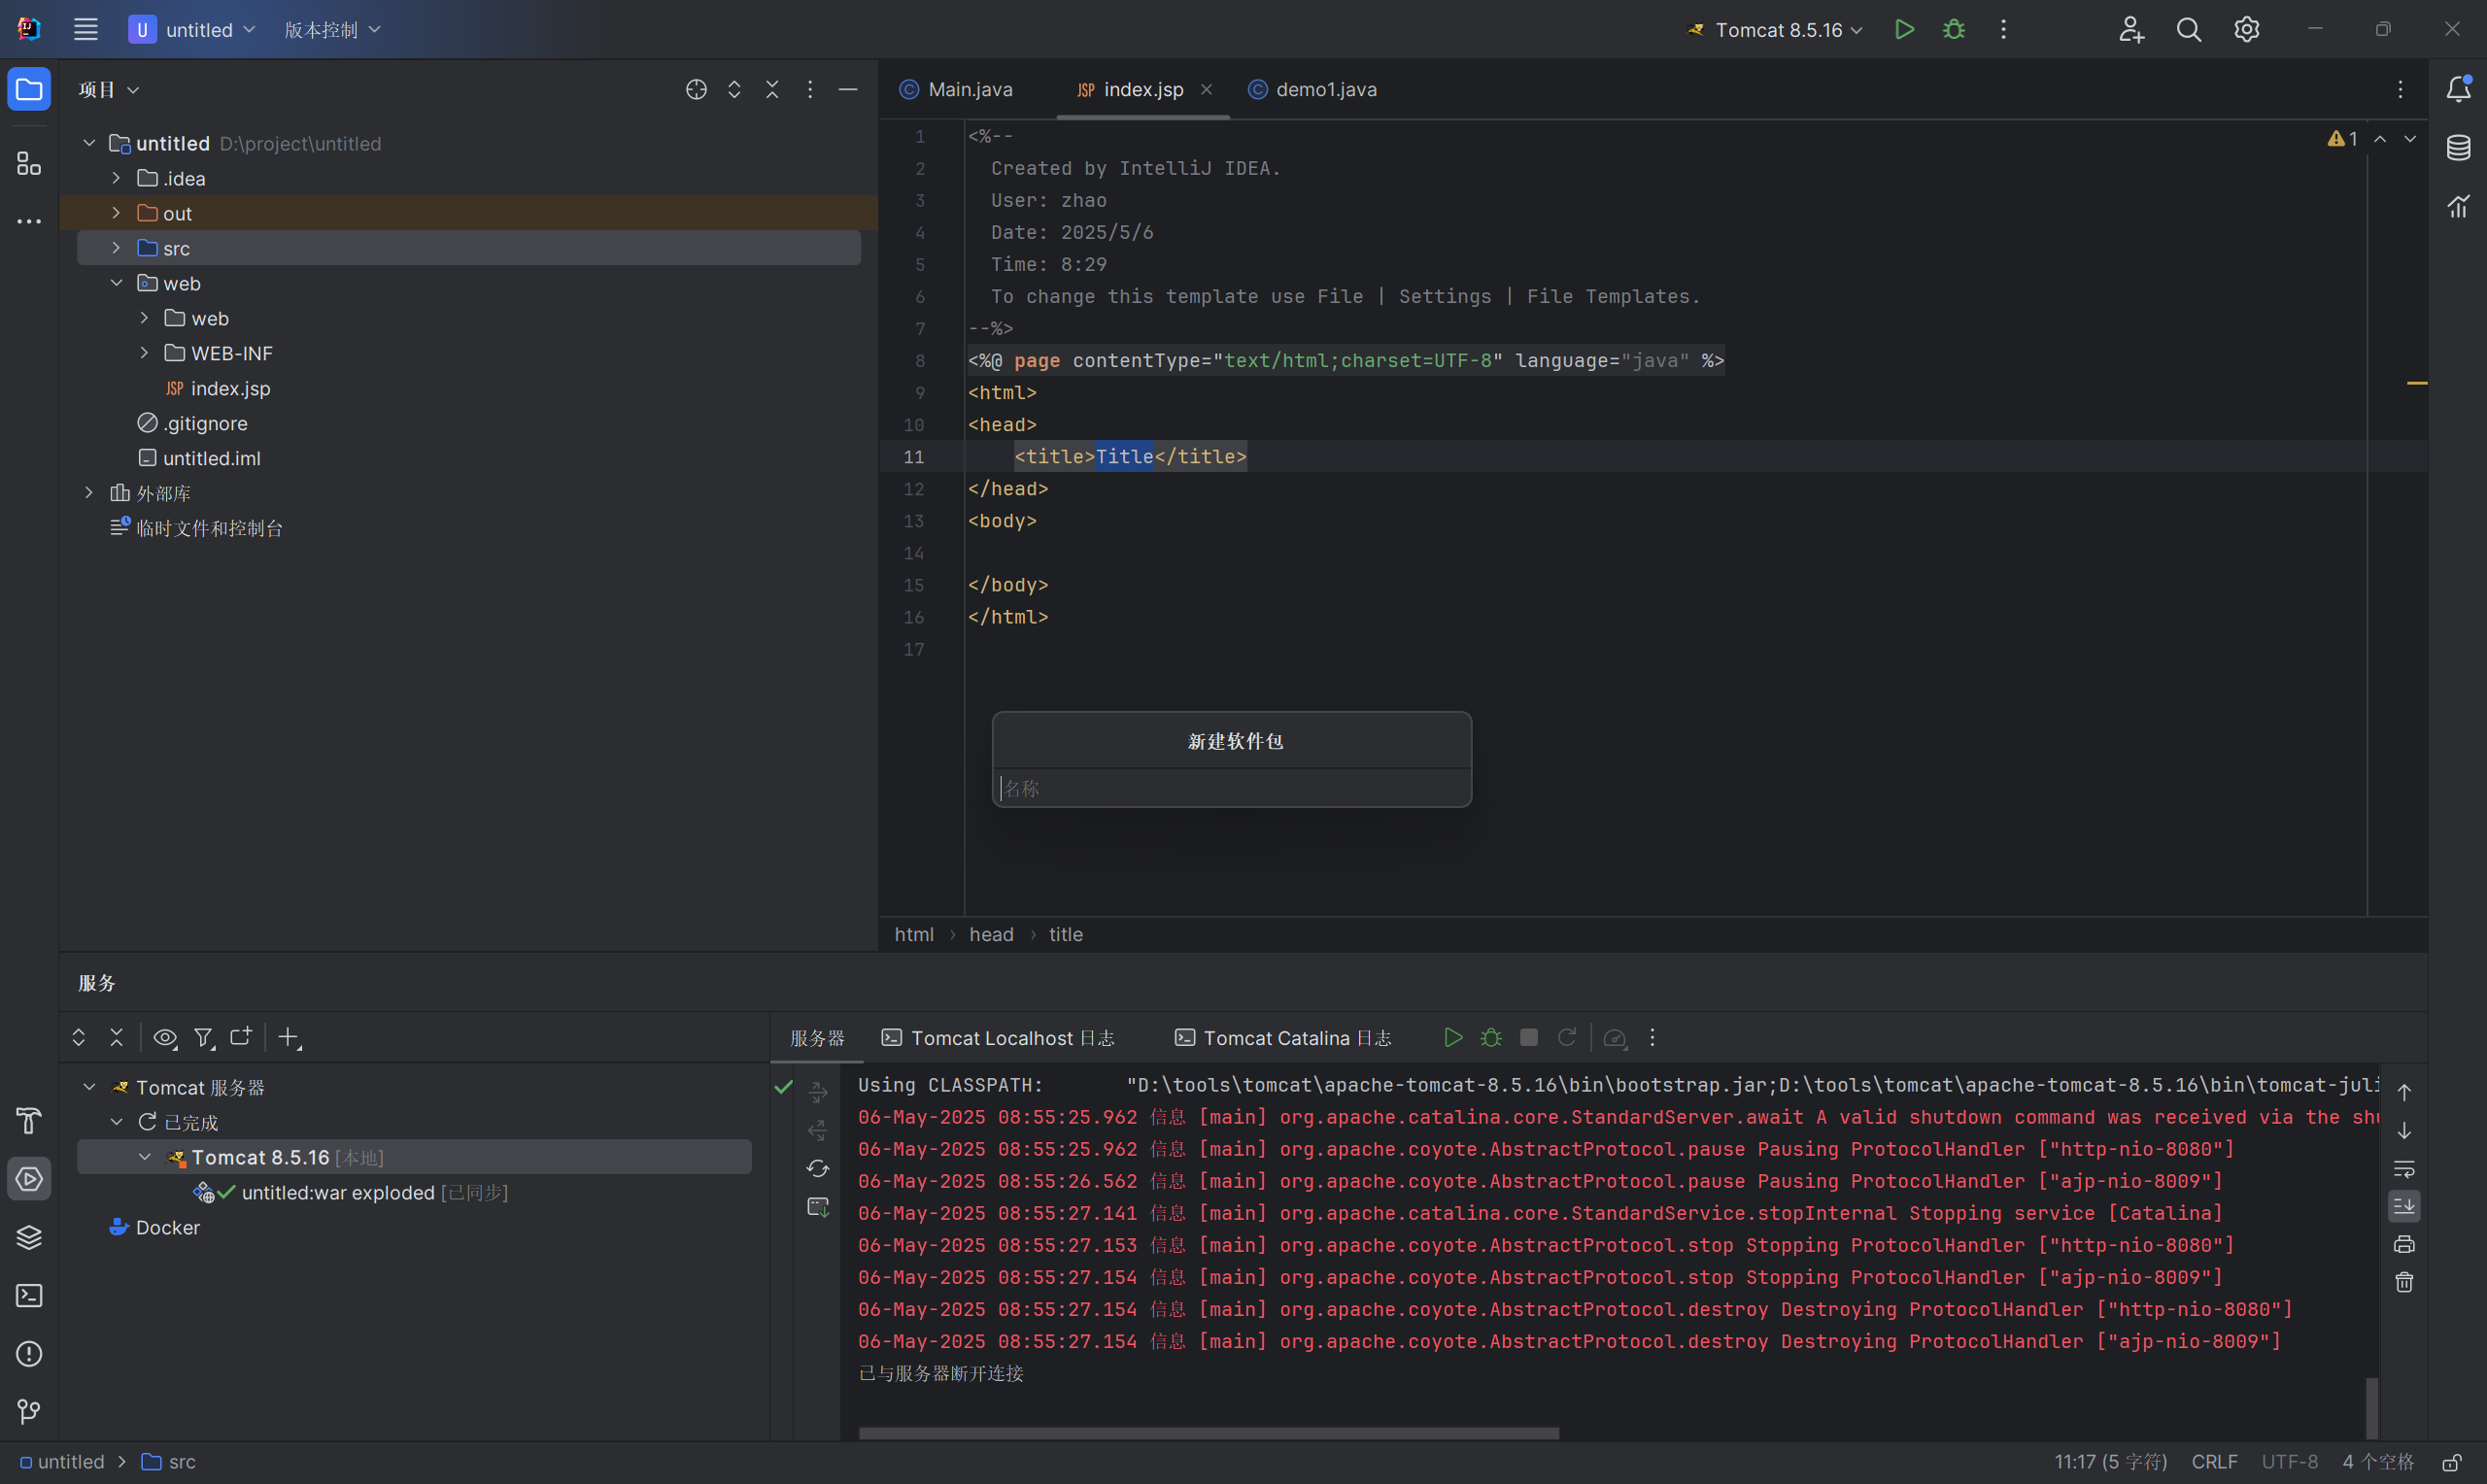This screenshot has width=2487, height=1484.
Task: Open the Structure tool window
Action: 29,163
